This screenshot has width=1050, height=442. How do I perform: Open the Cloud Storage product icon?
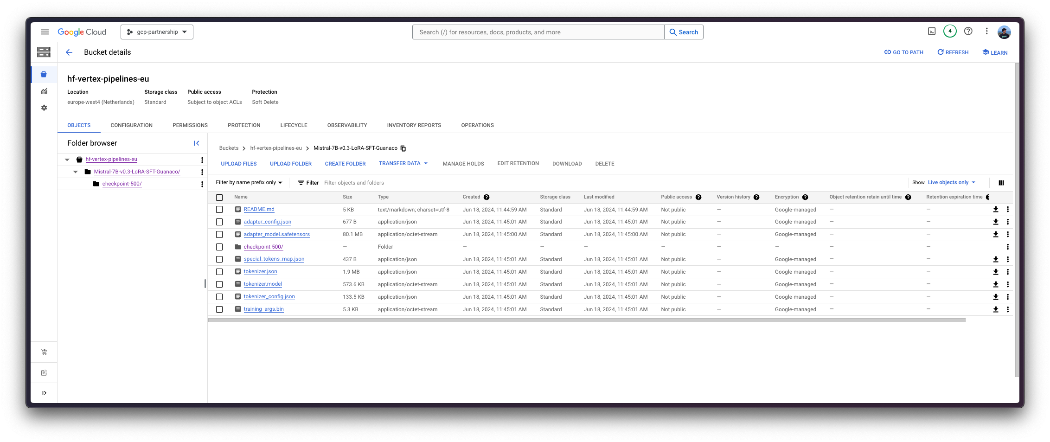point(44,52)
